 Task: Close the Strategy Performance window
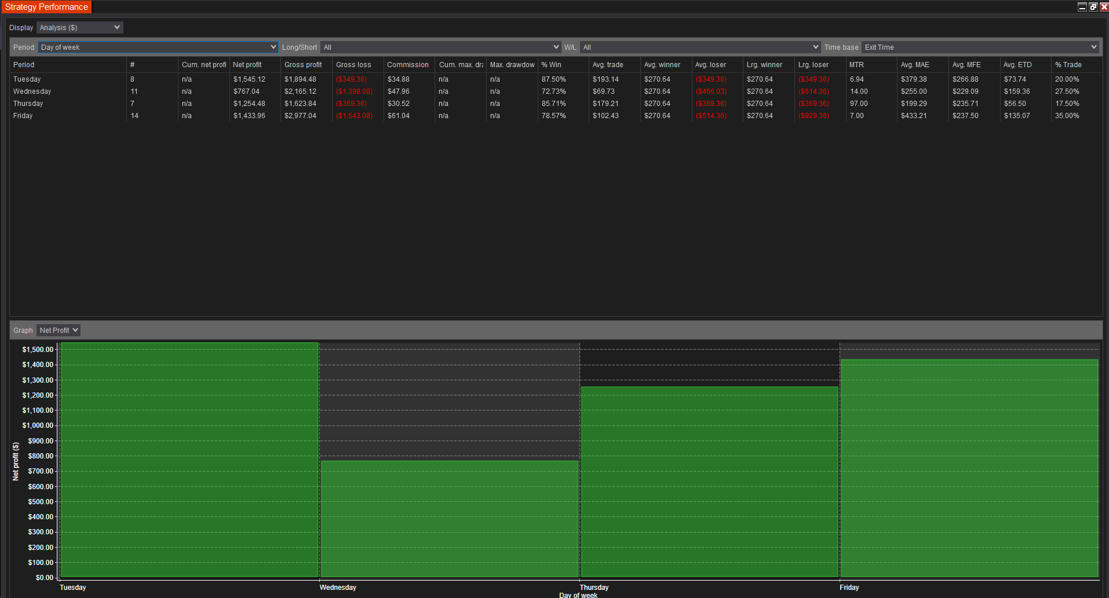(x=1104, y=7)
